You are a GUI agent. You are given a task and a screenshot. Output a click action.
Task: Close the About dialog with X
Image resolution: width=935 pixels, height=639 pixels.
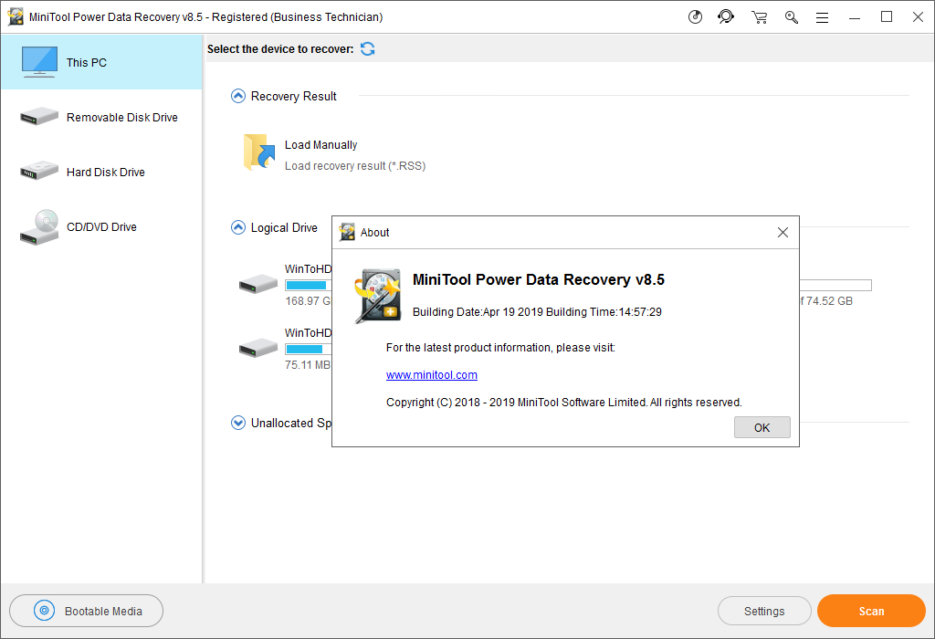(783, 233)
